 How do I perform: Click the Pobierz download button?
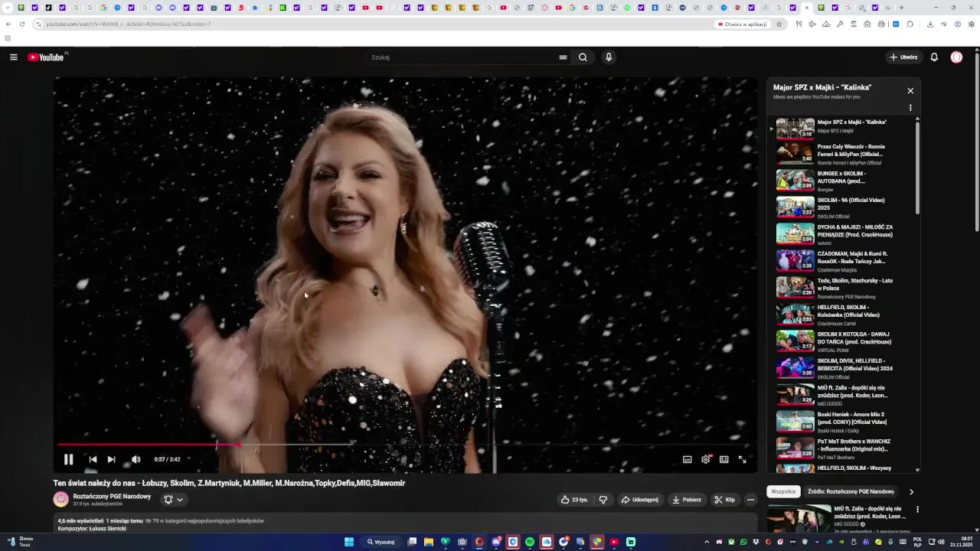(686, 500)
